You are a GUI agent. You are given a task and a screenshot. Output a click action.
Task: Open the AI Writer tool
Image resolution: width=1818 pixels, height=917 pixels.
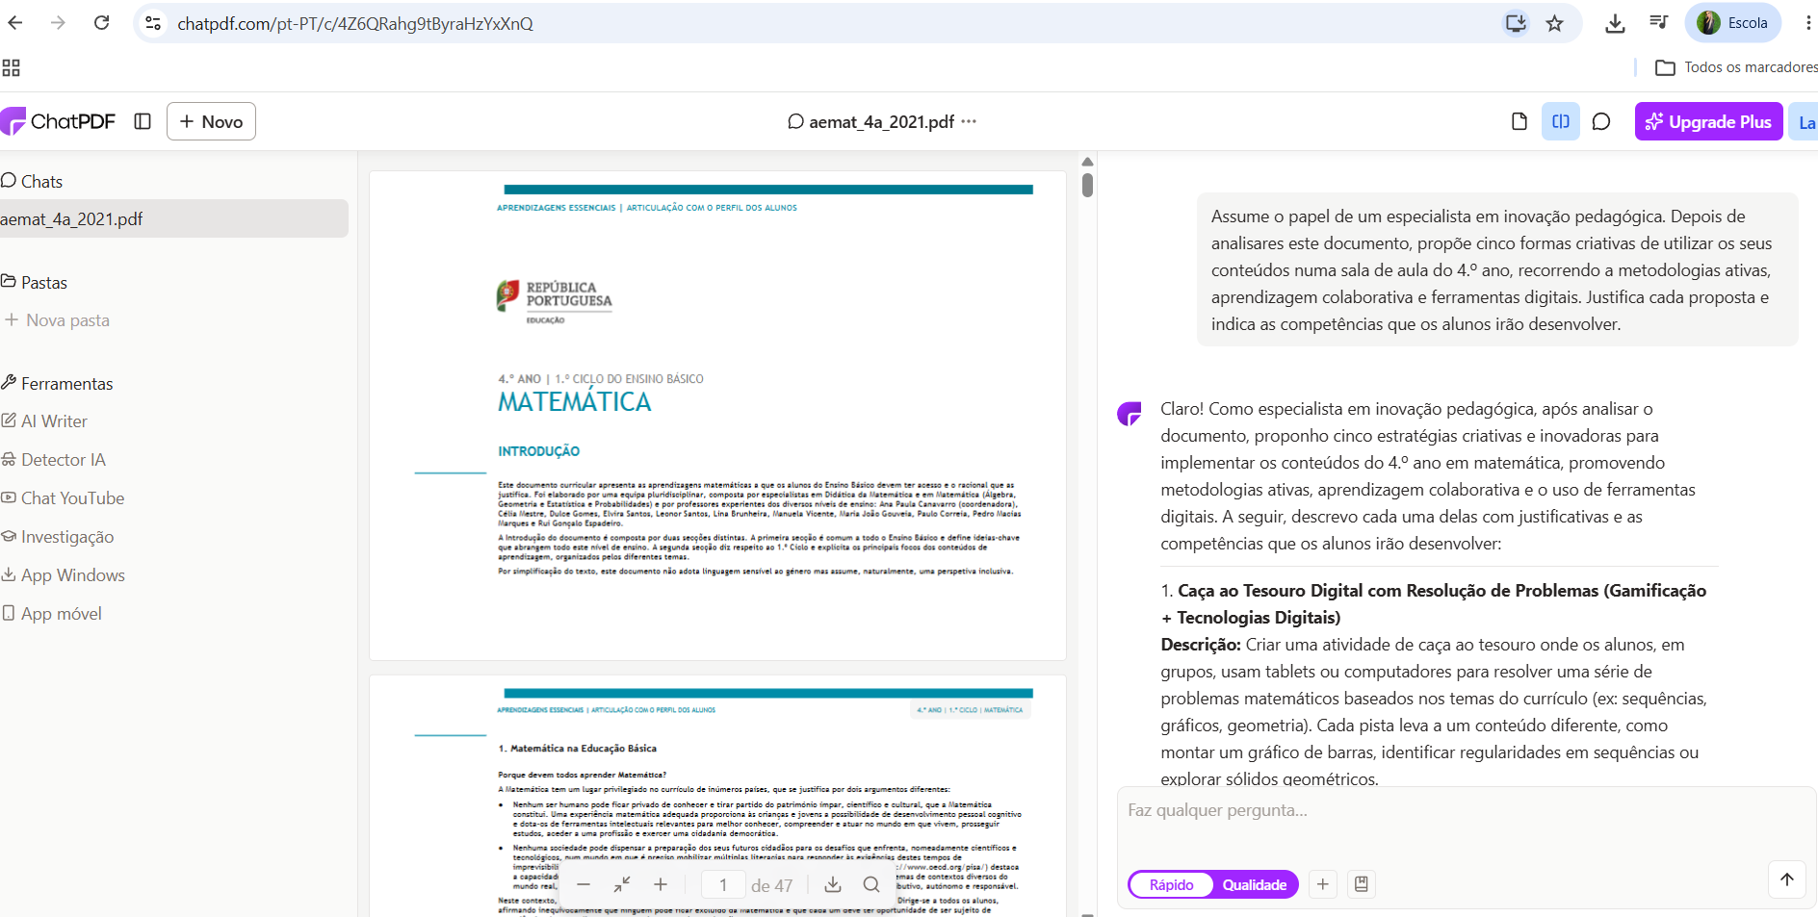tap(44, 420)
